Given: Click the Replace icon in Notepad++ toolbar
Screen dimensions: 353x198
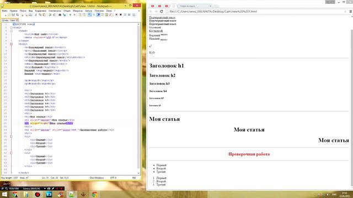Looking at the screenshot, I should click(x=64, y=15).
